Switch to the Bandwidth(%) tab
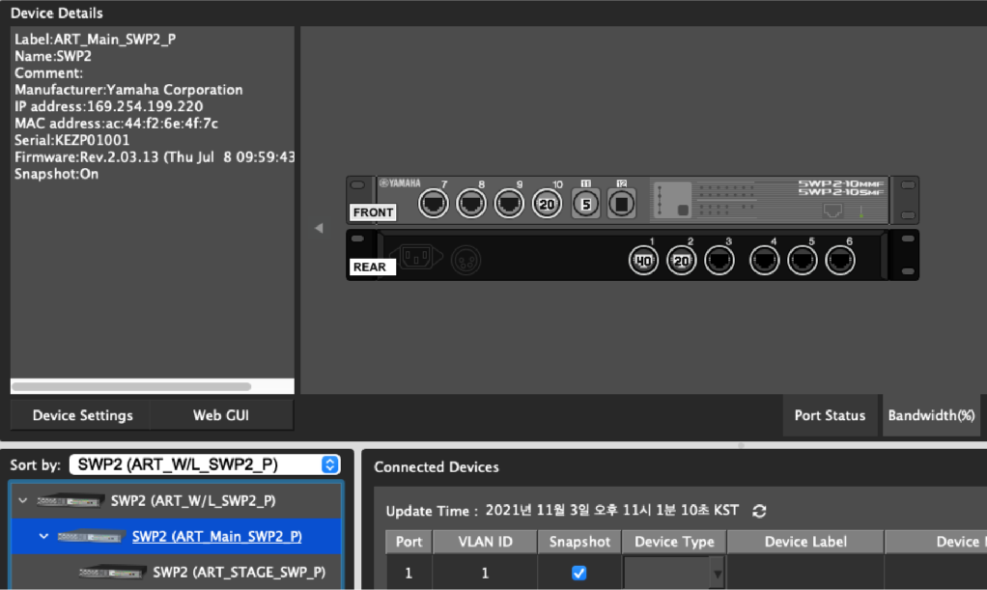Image resolution: width=987 pixels, height=590 pixels. 931,415
